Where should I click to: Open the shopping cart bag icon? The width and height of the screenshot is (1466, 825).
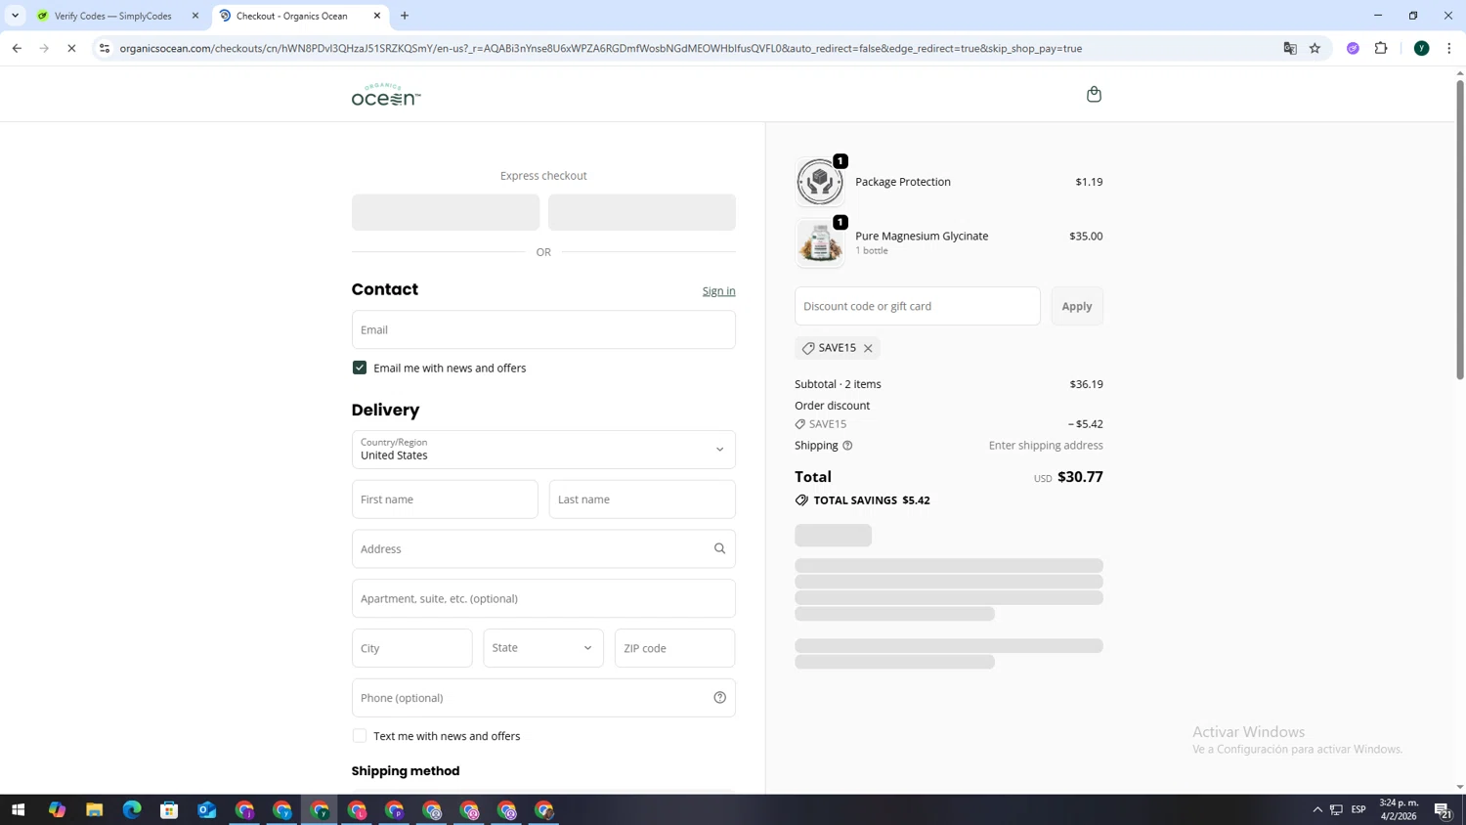pos(1094,94)
